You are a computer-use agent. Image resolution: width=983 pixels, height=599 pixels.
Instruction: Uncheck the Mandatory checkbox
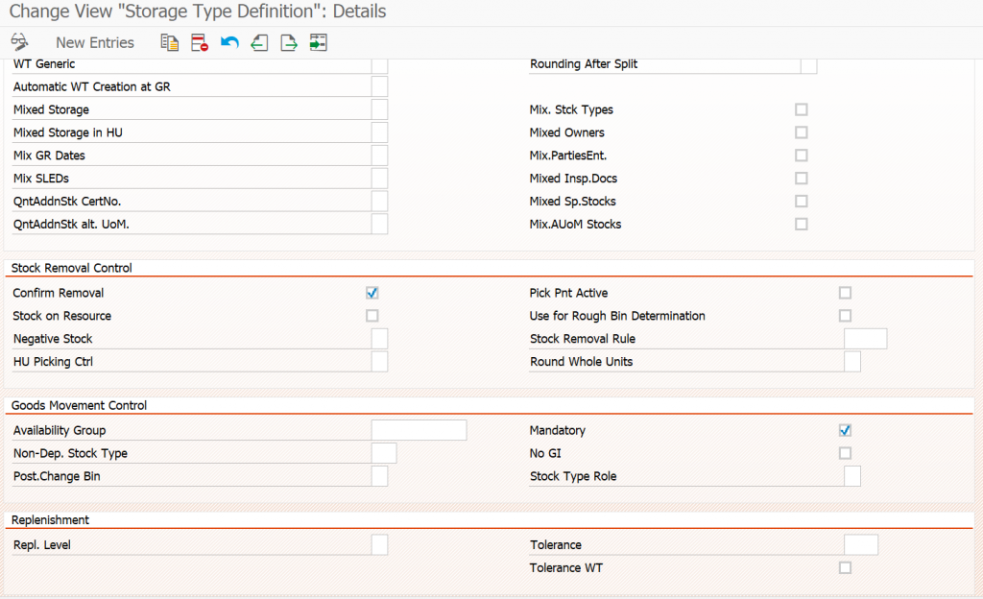(845, 430)
